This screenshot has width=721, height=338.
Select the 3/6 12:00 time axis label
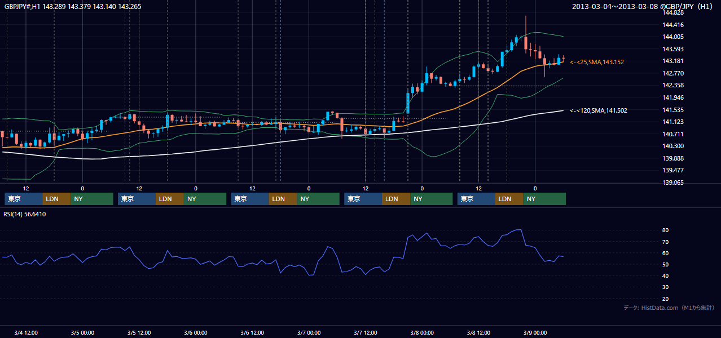252,332
